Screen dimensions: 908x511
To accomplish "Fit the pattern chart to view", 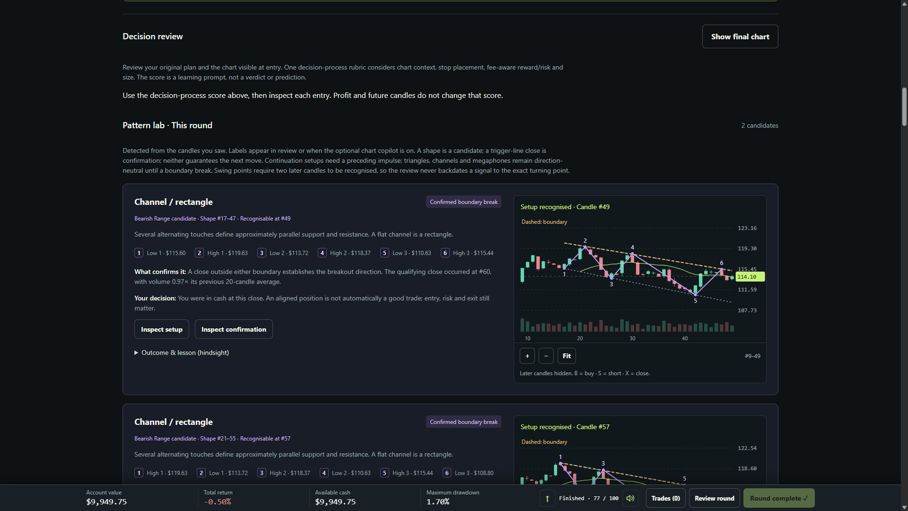I will [567, 356].
